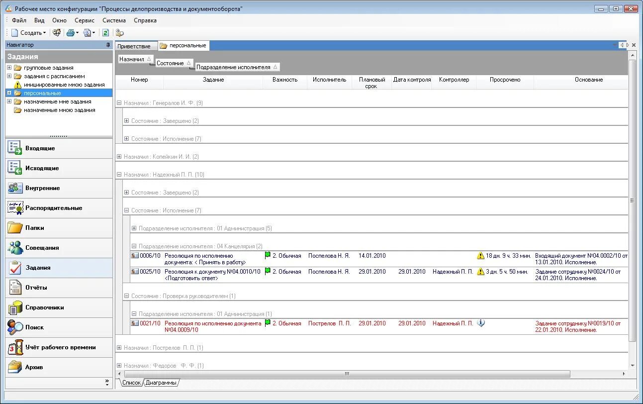The height and width of the screenshot is (404, 643).
Task: Click the green refresh icon in the toolbar
Action: [x=105, y=33]
